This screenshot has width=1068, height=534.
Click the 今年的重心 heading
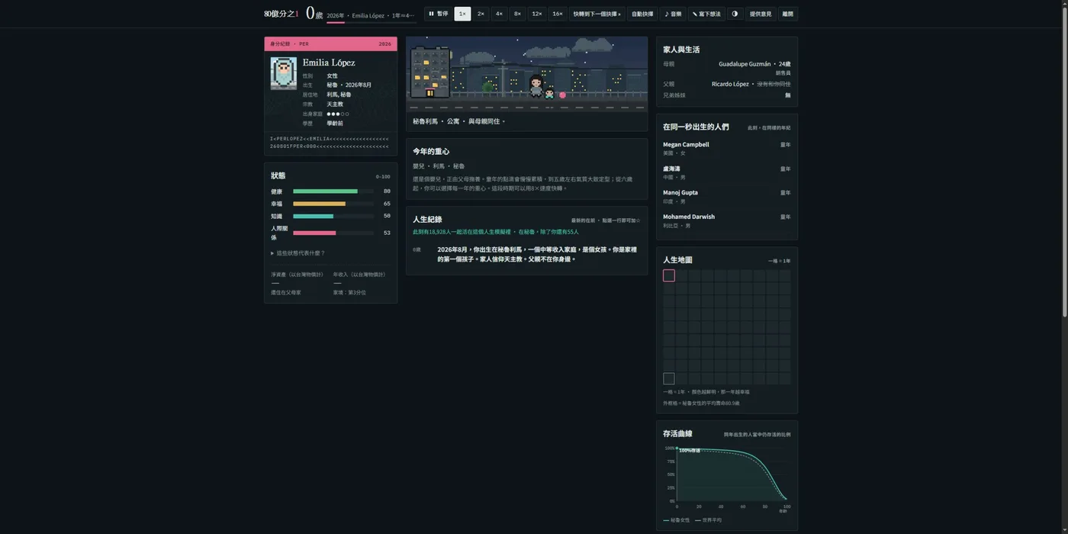[431, 152]
